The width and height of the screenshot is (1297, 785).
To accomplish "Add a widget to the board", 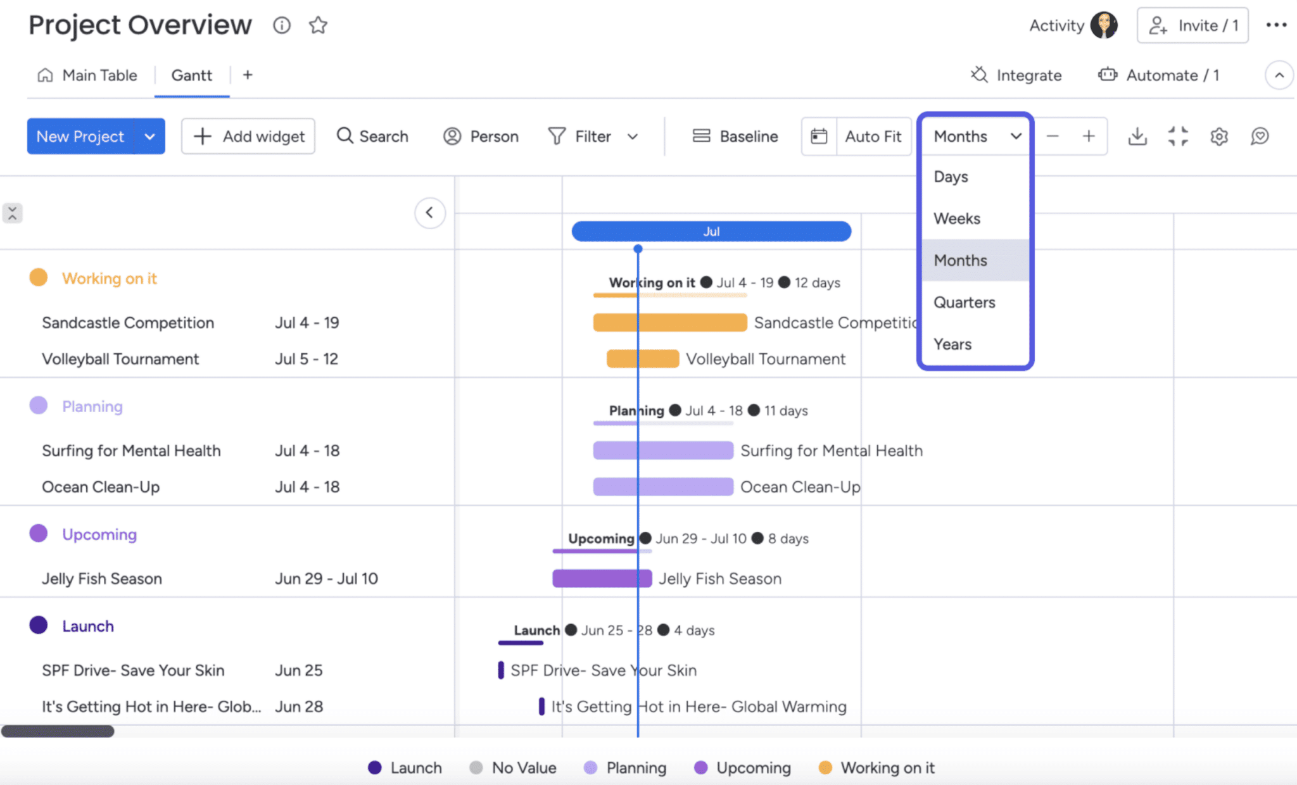I will (x=248, y=136).
